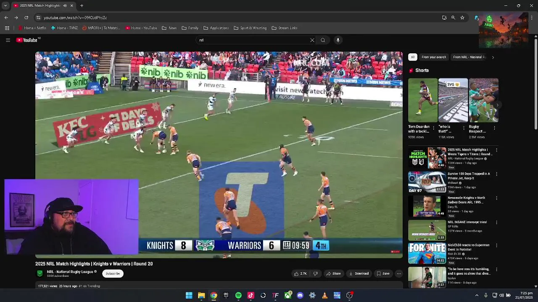Start voice search with the microphone
The width and height of the screenshot is (538, 302).
338,40
